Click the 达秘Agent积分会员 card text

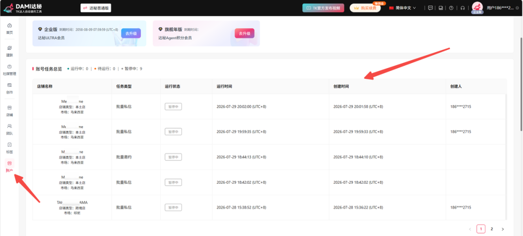(x=175, y=38)
